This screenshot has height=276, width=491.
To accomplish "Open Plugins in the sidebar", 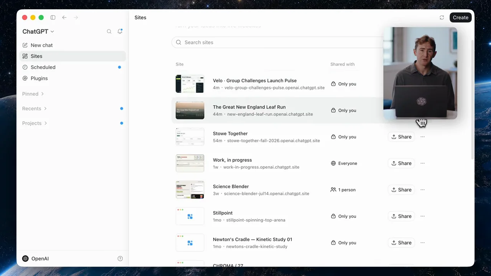I will pos(72,78).
